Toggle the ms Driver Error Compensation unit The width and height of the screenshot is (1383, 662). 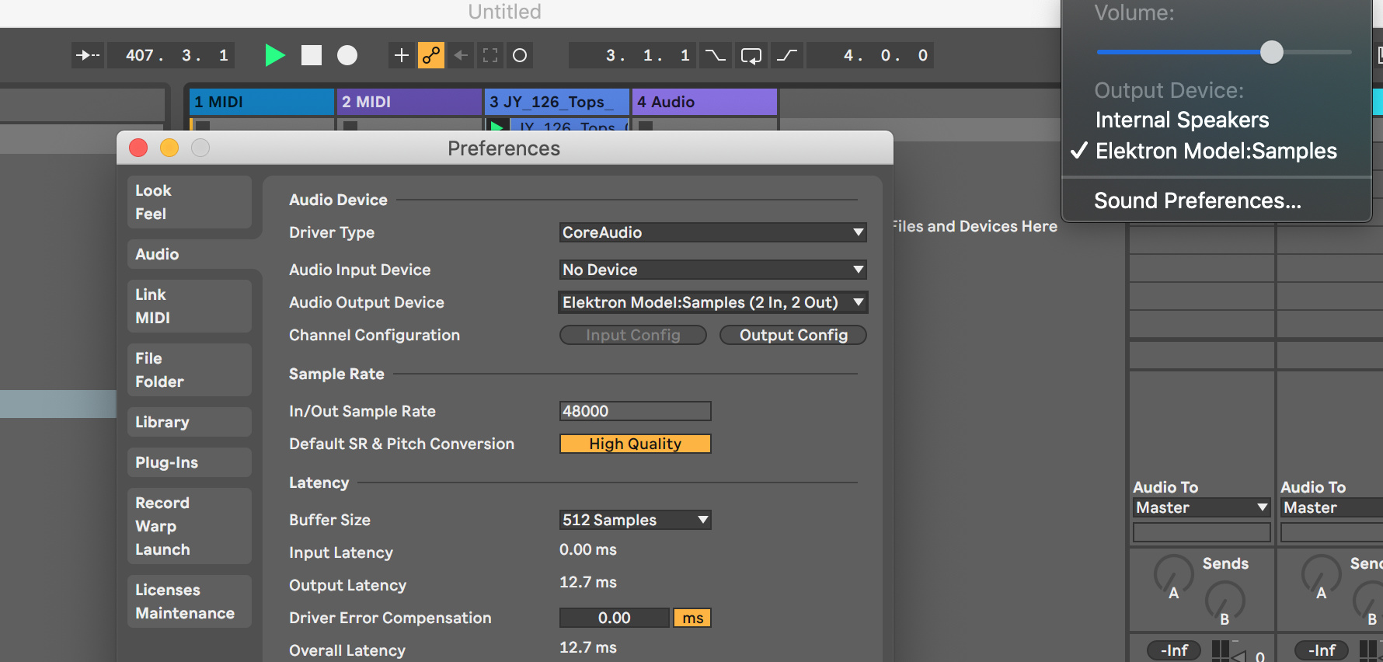[692, 618]
